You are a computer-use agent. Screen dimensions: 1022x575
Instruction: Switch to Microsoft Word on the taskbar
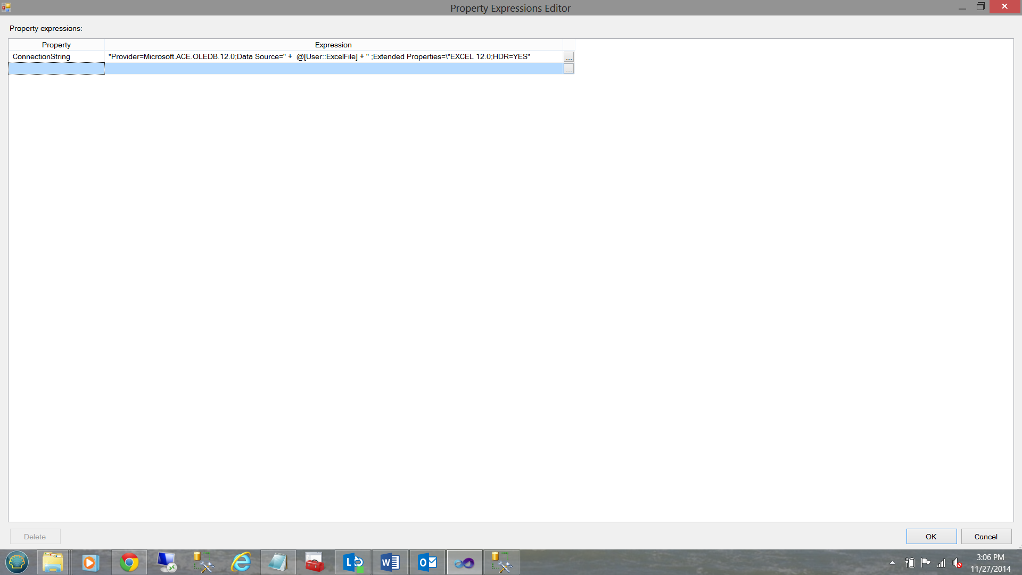pyautogui.click(x=390, y=562)
